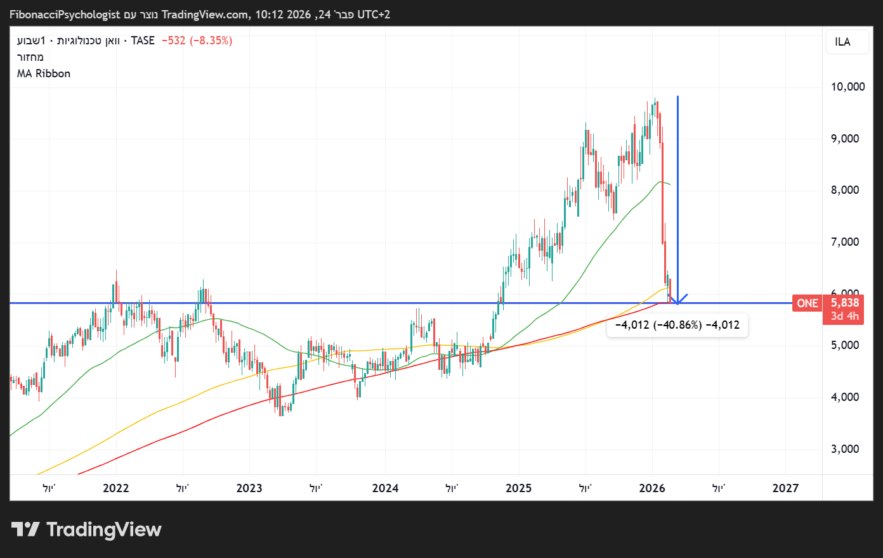Click the 8,000 price axis label

[845, 190]
